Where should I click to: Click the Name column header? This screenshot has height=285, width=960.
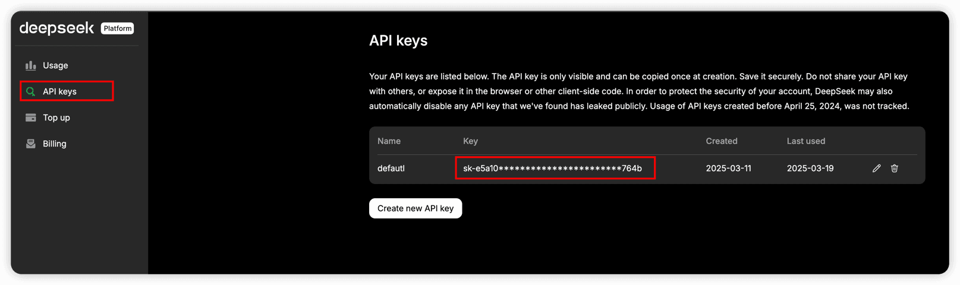click(389, 141)
